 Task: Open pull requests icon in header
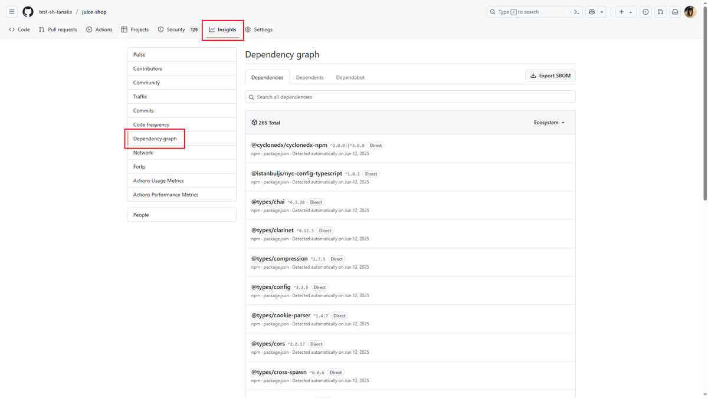pyautogui.click(x=660, y=12)
